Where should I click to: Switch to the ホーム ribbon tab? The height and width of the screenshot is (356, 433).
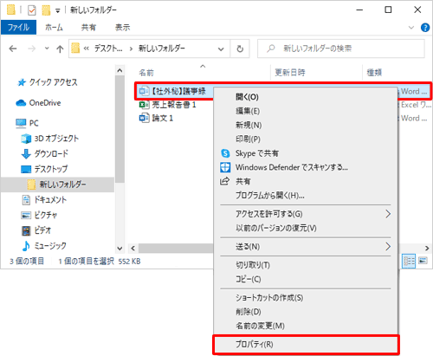pyautogui.click(x=54, y=28)
